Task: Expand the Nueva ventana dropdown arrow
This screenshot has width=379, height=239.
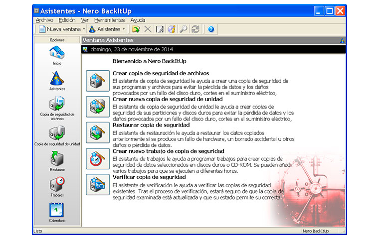Action: [x=84, y=29]
